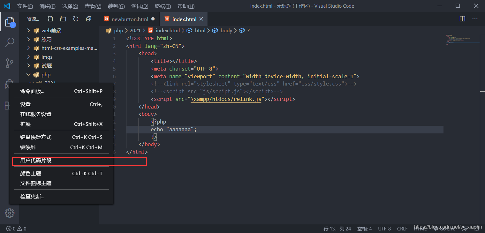The height and width of the screenshot is (233, 485).
Task: Open the 文件(F) menu
Action: pos(25,6)
